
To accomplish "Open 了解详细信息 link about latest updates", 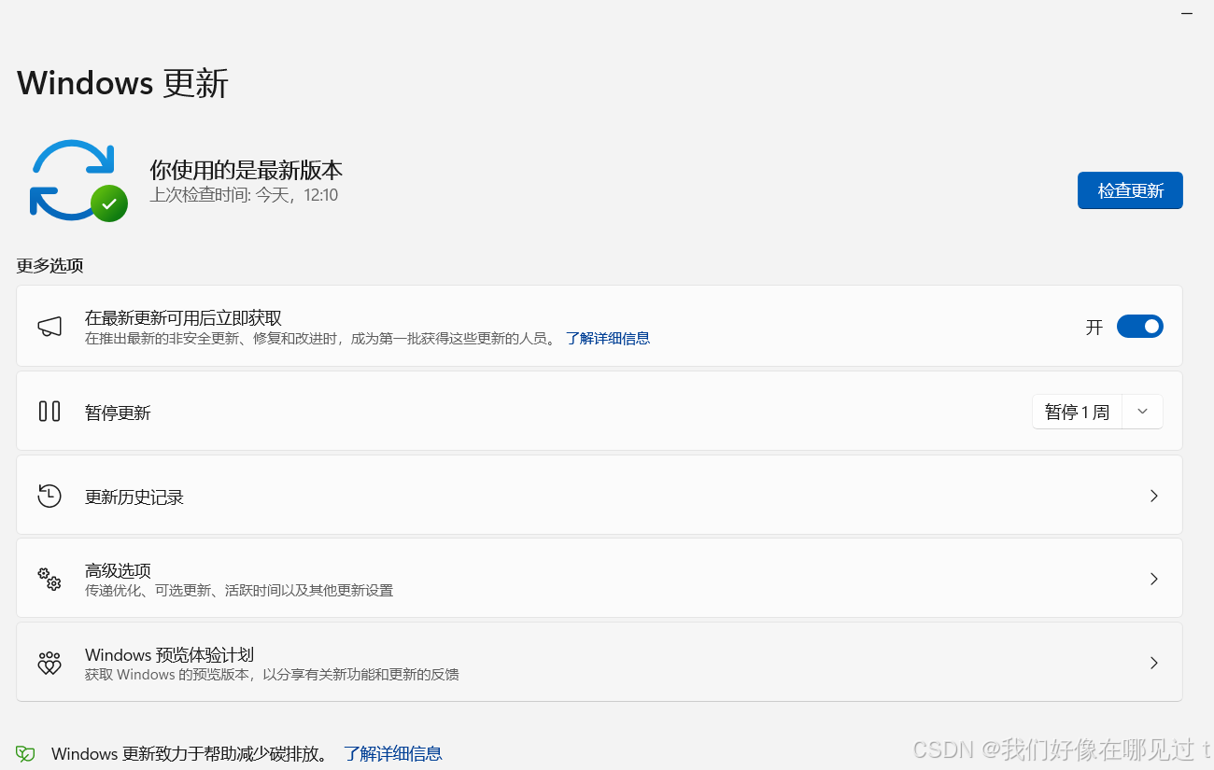I will (608, 338).
